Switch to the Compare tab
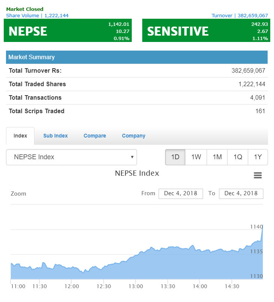This screenshot has width=274, height=302. [95, 136]
